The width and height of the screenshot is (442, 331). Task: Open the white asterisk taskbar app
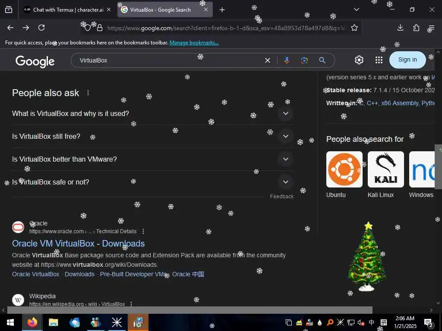tap(117, 322)
